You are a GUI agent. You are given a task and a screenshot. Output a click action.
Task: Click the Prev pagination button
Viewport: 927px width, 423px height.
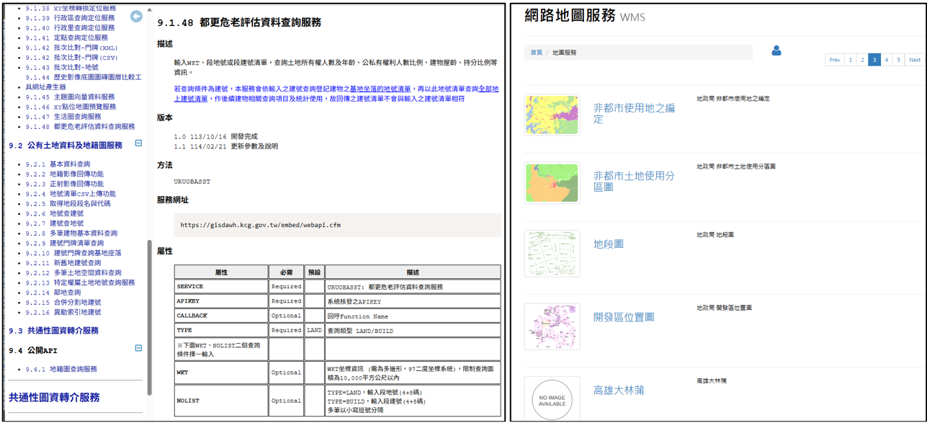coord(834,59)
